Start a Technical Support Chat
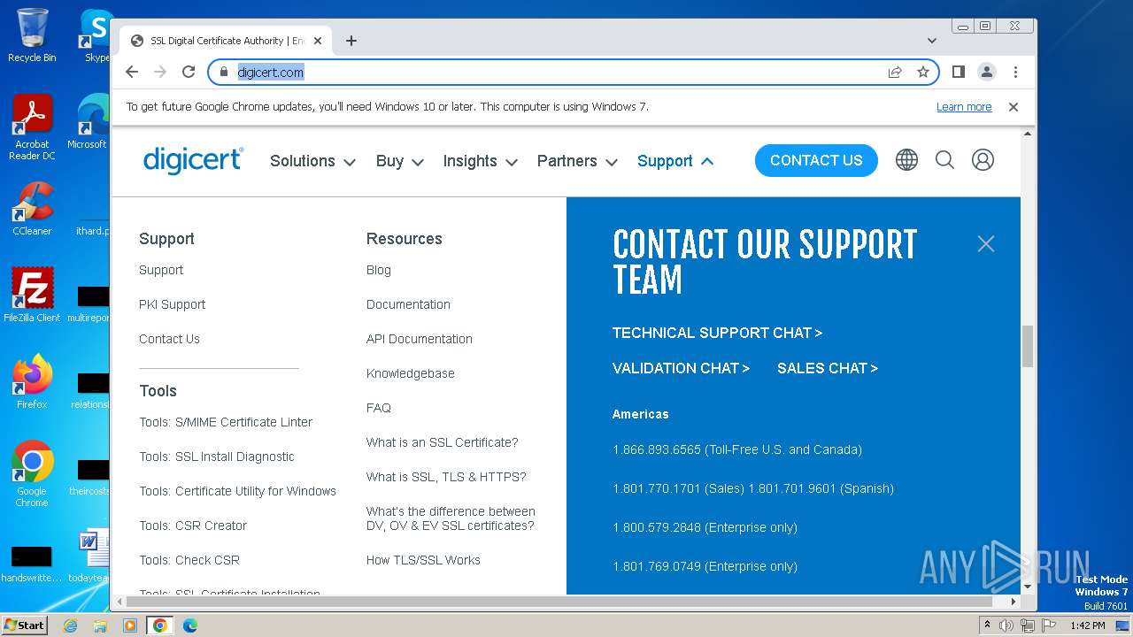This screenshot has height=637, width=1133. [x=717, y=333]
